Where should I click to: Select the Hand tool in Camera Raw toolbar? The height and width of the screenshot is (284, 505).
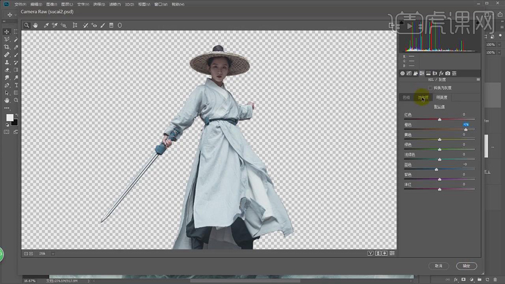pos(35,25)
